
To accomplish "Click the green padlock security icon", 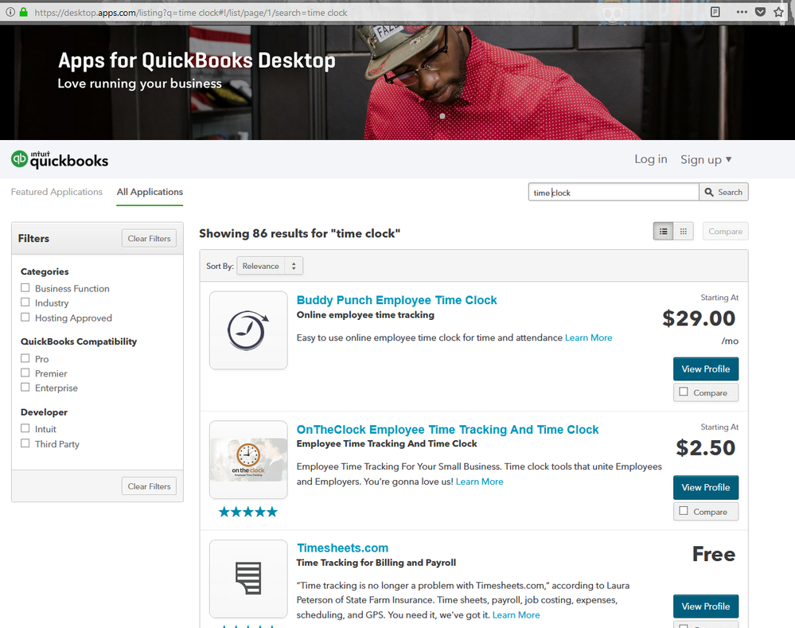I will pyautogui.click(x=23, y=12).
